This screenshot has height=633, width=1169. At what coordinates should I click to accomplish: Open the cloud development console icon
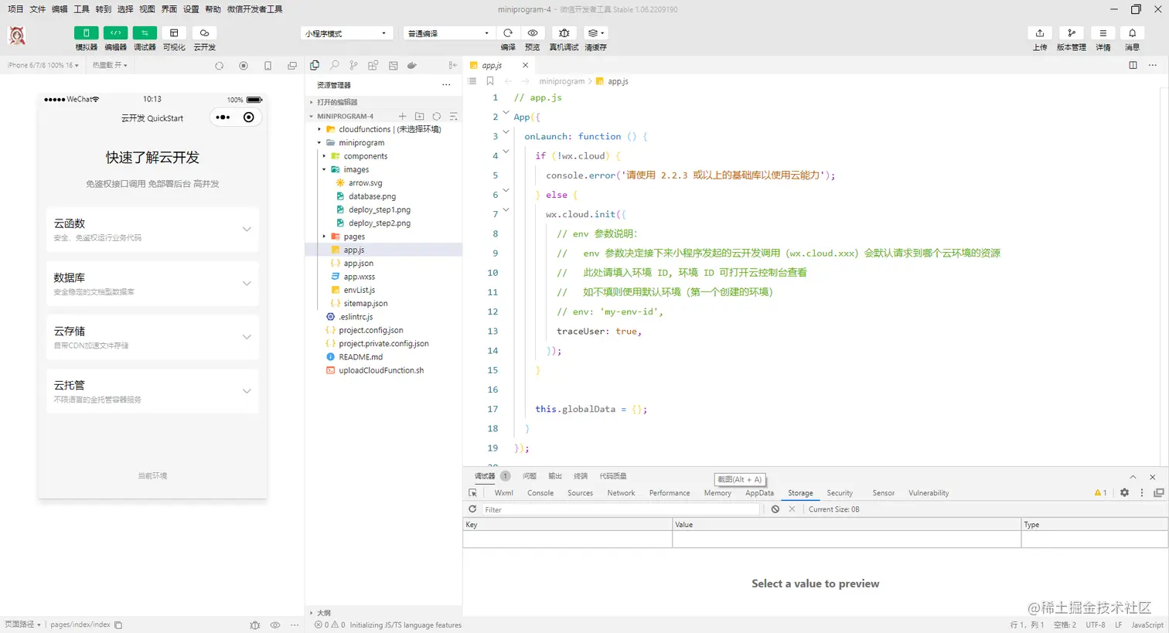pos(204,33)
